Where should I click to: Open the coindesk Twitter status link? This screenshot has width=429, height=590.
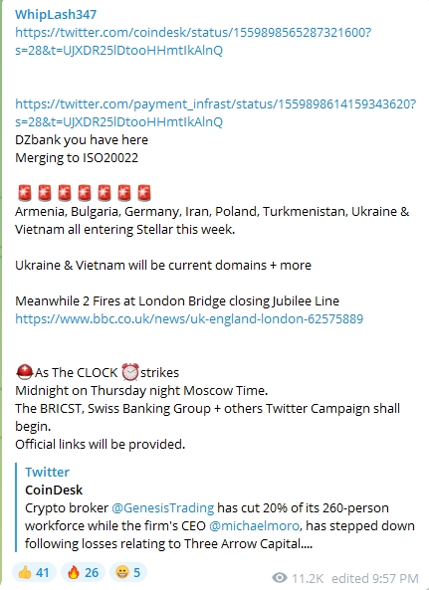[193, 42]
